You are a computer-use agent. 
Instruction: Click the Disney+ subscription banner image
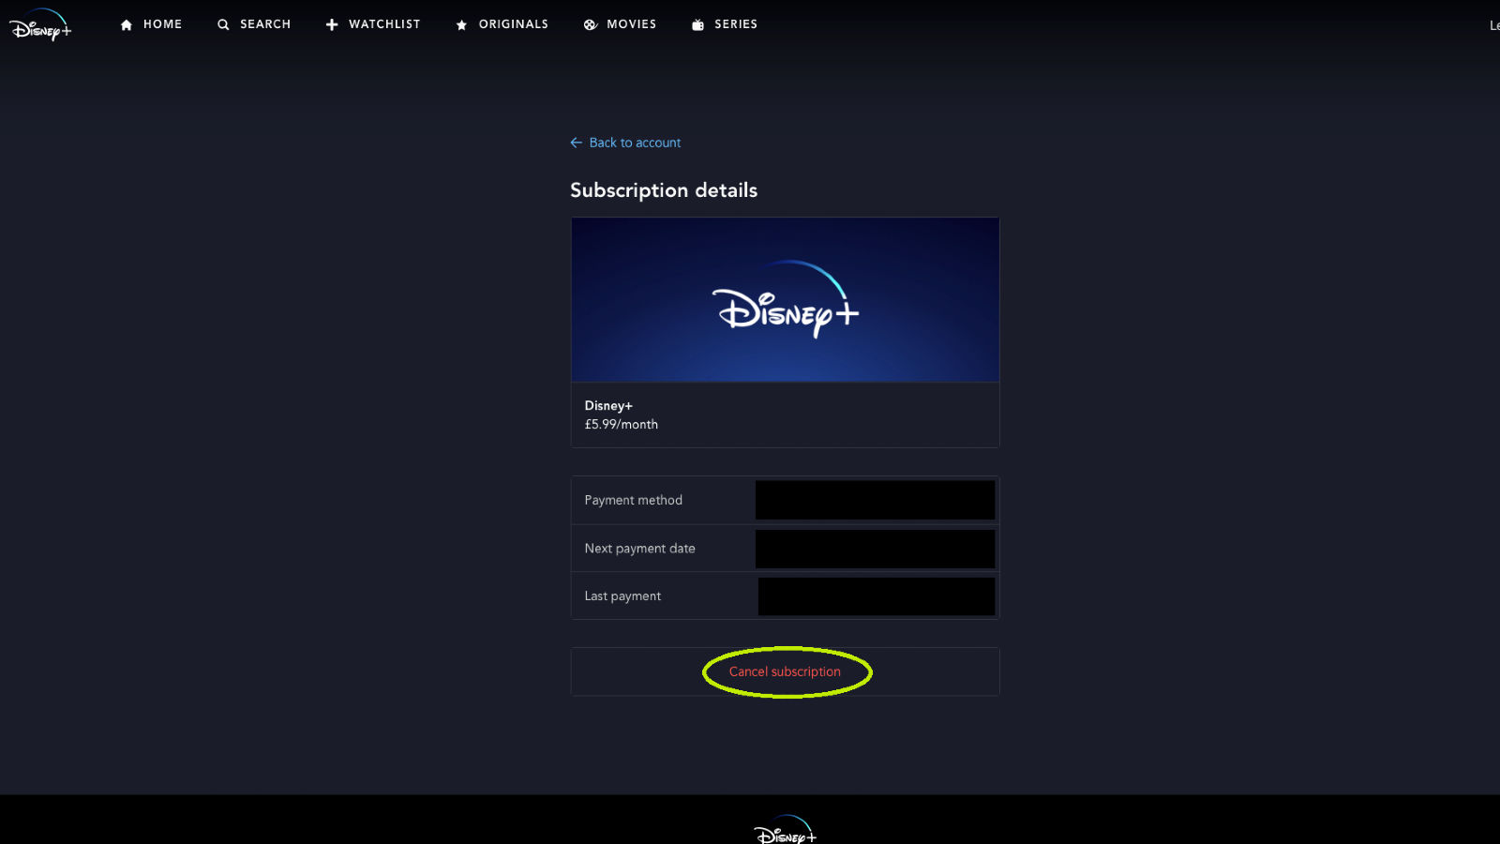click(785, 299)
